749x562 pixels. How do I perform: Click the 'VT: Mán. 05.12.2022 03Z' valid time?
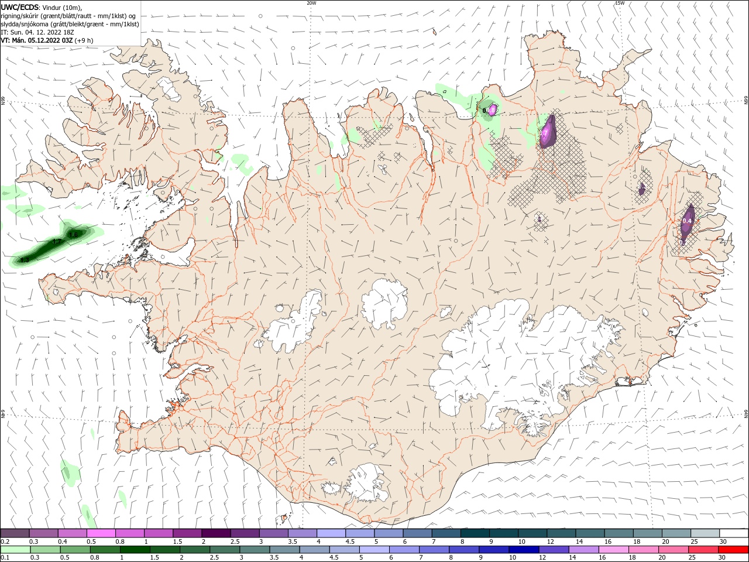(x=37, y=40)
